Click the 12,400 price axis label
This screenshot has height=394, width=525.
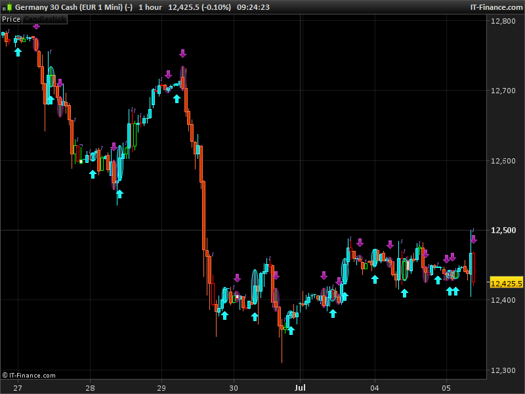(503, 300)
